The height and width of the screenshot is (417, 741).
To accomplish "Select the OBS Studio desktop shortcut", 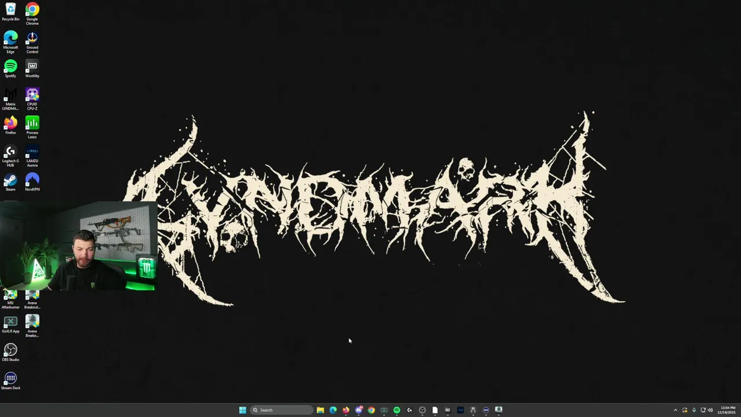I will 10,352.
